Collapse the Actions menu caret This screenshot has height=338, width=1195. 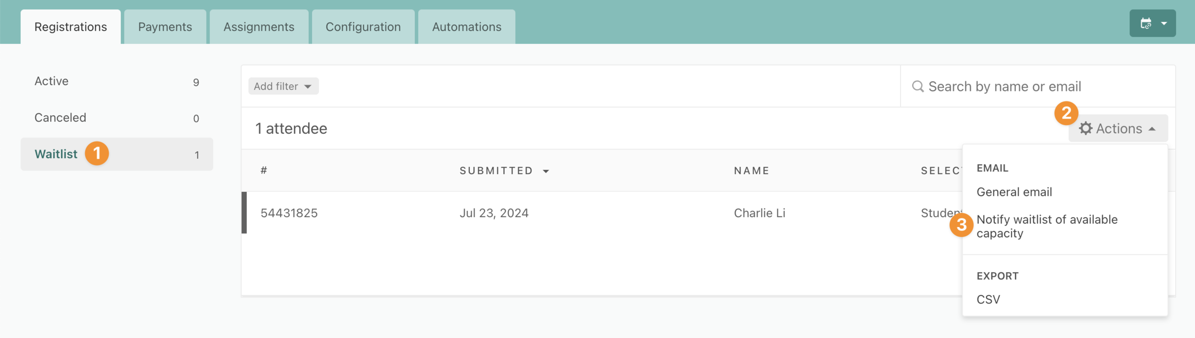(1152, 129)
